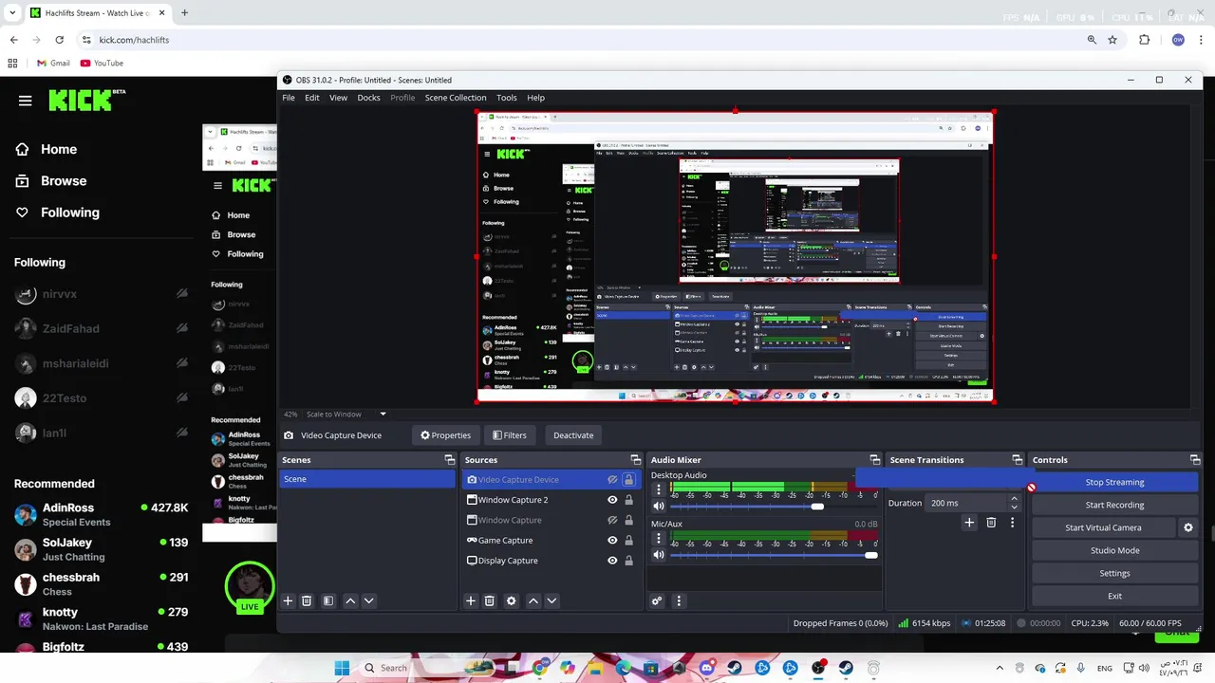The width and height of the screenshot is (1215, 683).
Task: Lock the Display Capture source
Action: (x=628, y=561)
